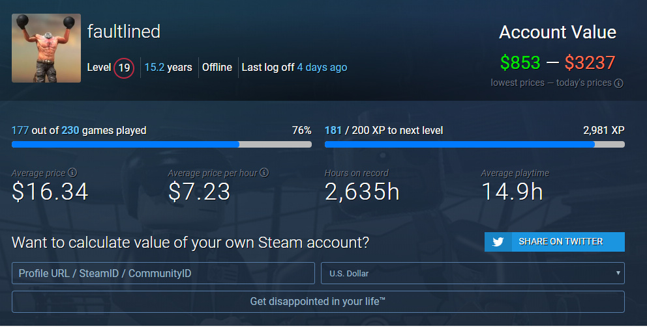Click the level 19 badge circle
This screenshot has height=331, width=647.
(124, 68)
